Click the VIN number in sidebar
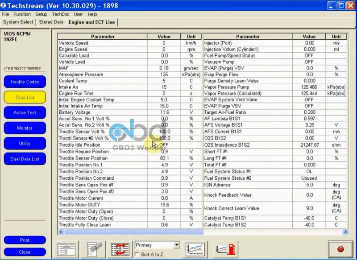 coord(22,68)
